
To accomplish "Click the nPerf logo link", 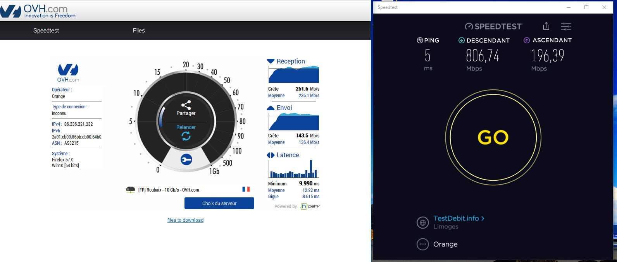I will coord(310,206).
